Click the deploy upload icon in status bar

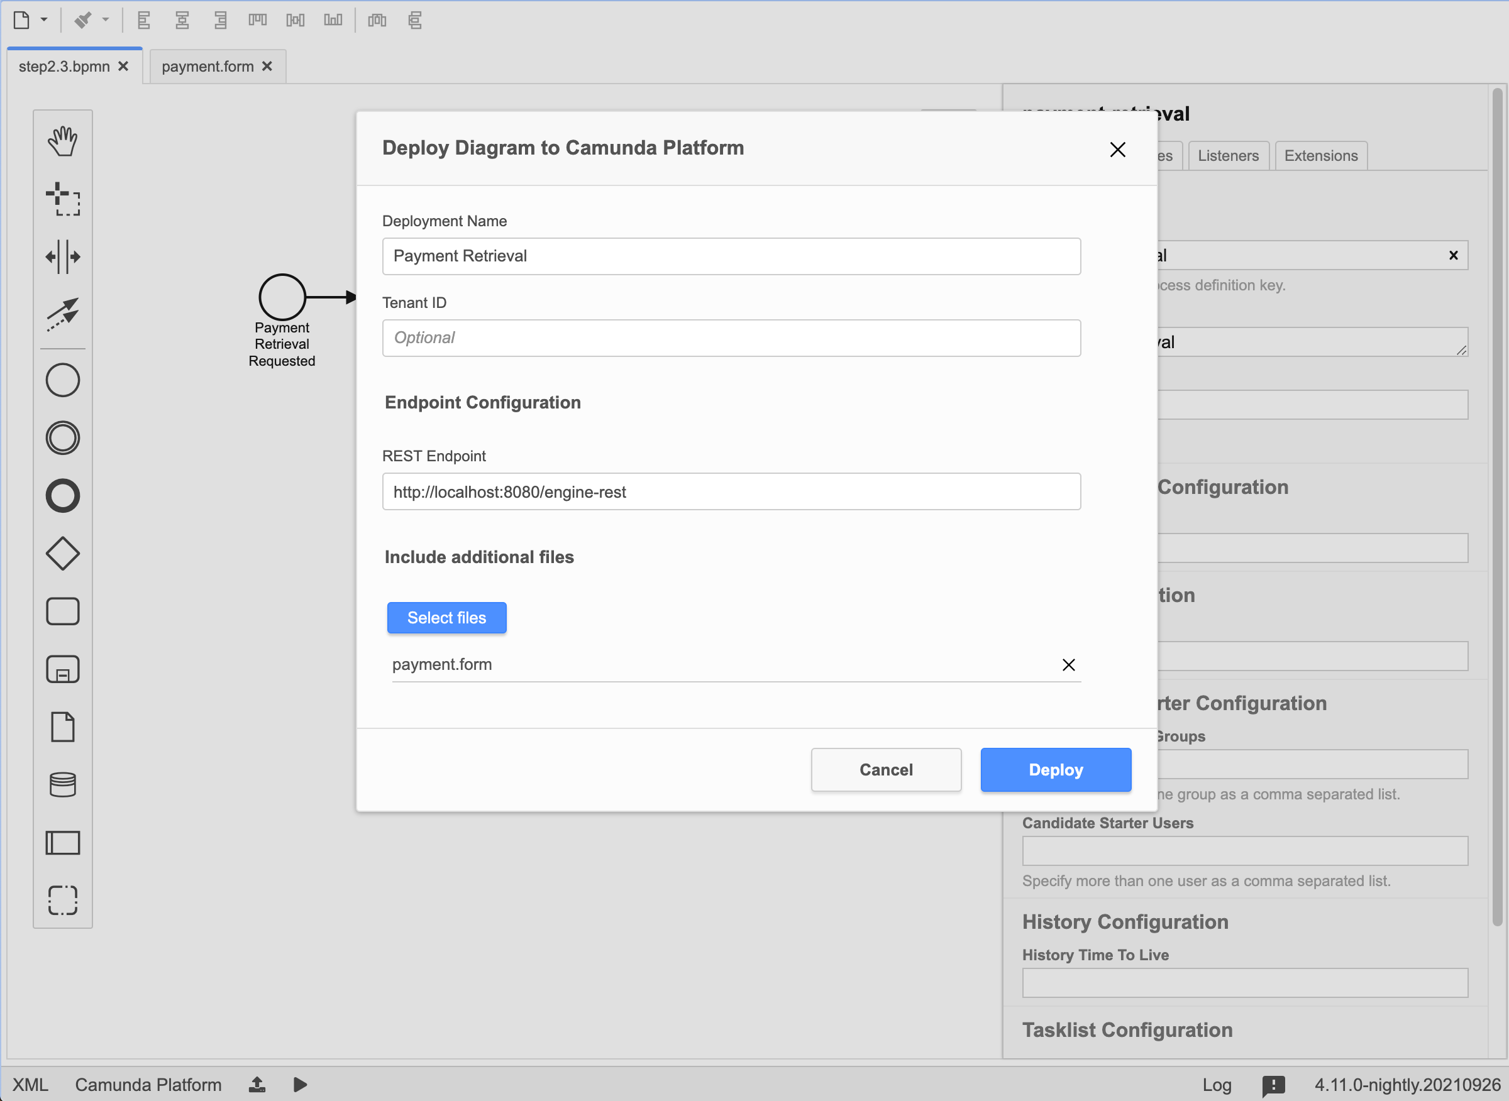(257, 1084)
